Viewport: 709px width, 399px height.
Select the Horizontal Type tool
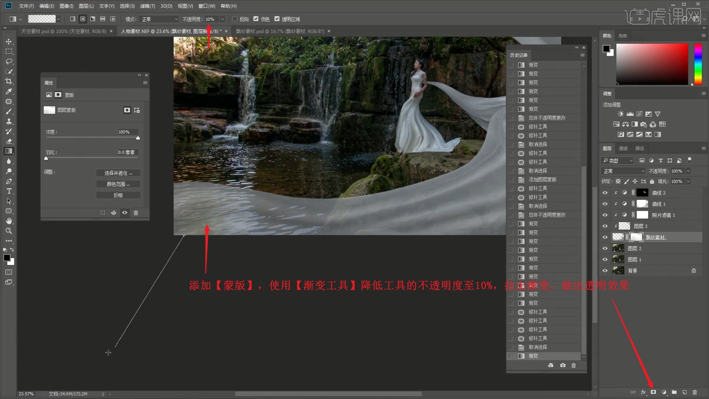(9, 191)
